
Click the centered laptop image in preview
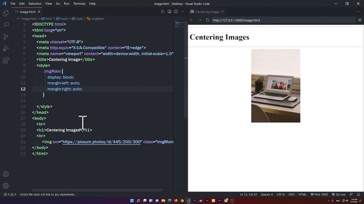275,86
